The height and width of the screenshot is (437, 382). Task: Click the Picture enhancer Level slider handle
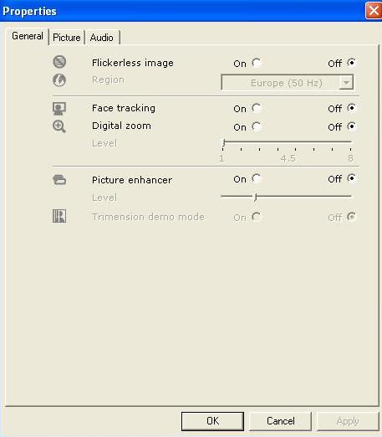pyautogui.click(x=256, y=198)
